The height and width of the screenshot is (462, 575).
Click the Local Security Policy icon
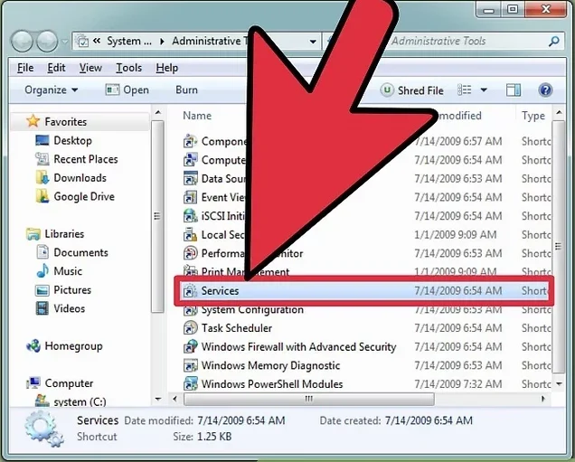click(191, 235)
